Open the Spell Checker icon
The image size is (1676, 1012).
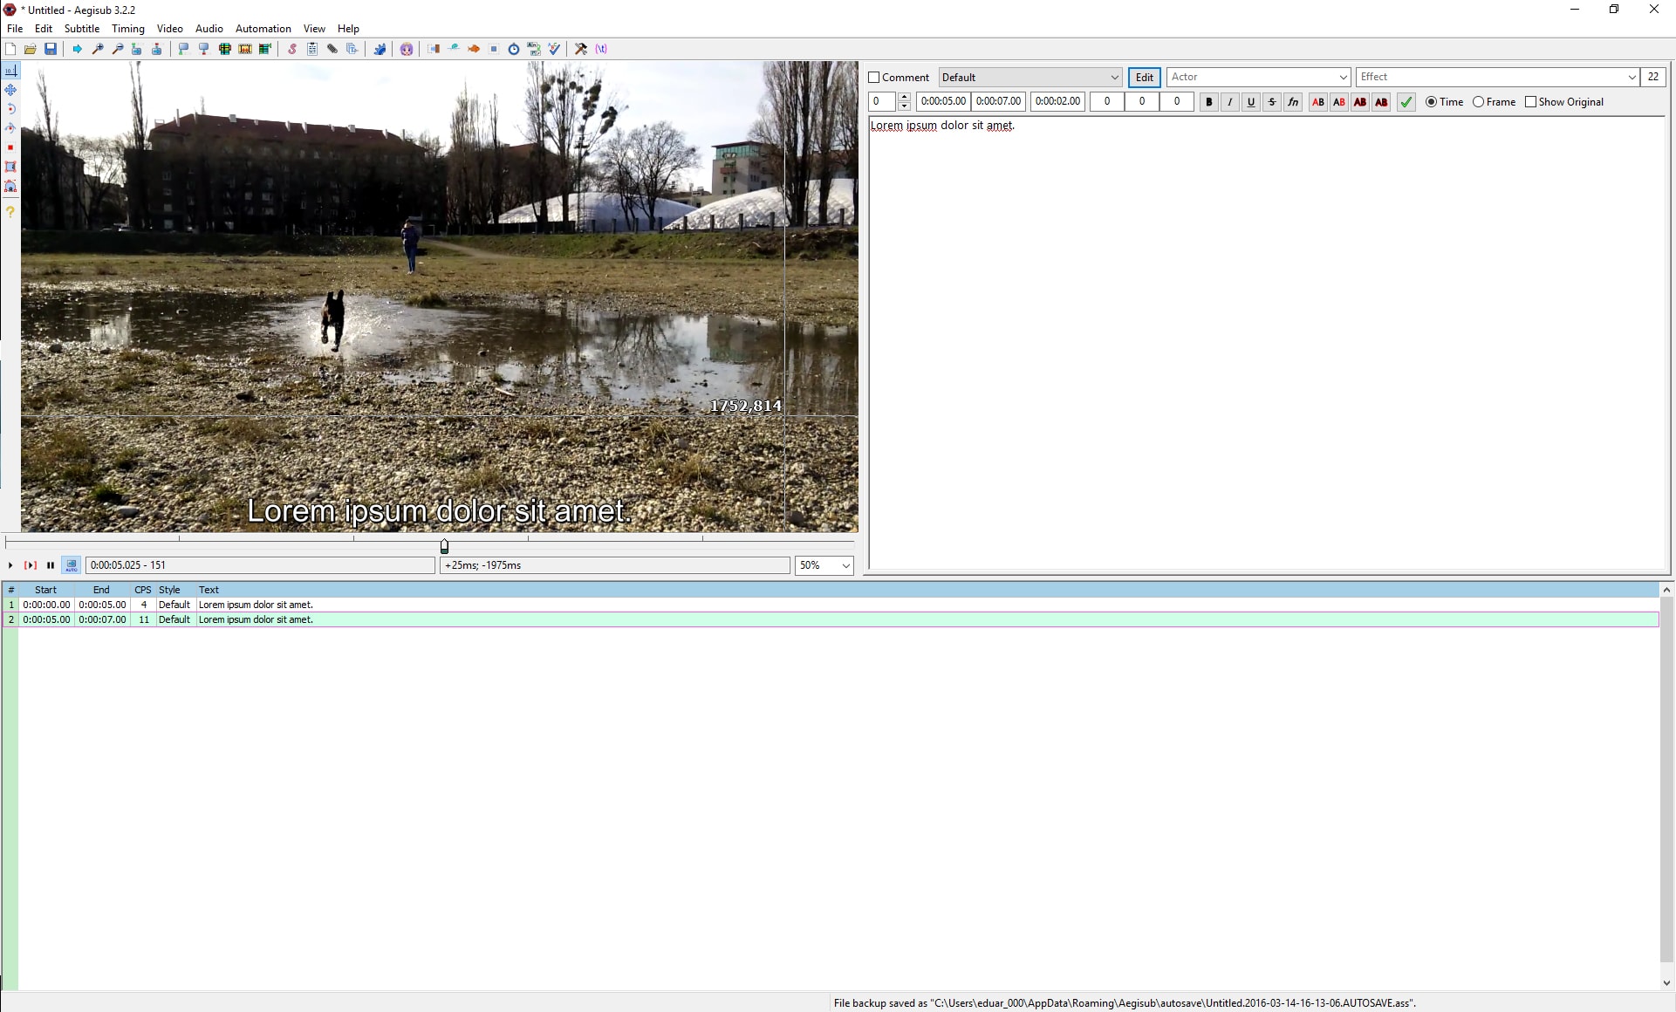554,49
